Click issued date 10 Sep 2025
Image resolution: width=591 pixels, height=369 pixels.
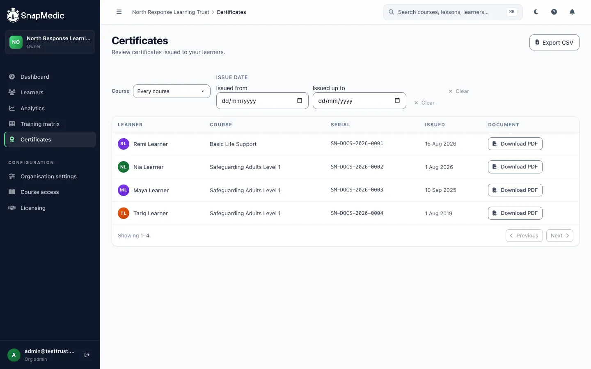[441, 190]
